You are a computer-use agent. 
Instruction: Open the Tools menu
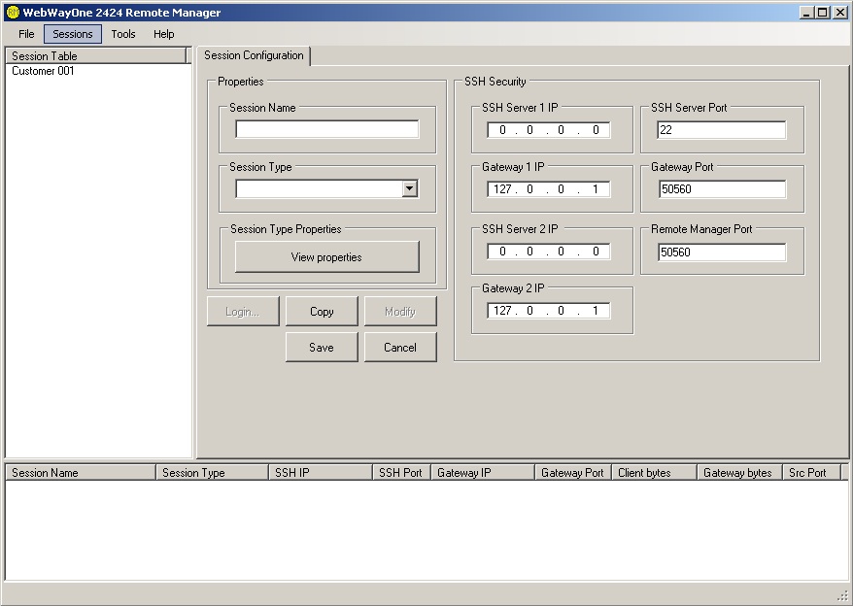[123, 34]
